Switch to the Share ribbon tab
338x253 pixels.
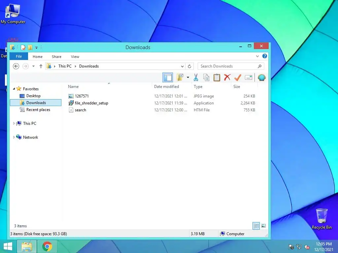56,57
